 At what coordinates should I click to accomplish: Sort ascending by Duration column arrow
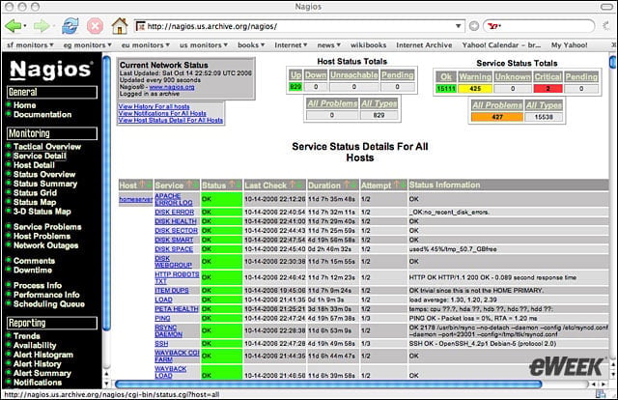347,185
